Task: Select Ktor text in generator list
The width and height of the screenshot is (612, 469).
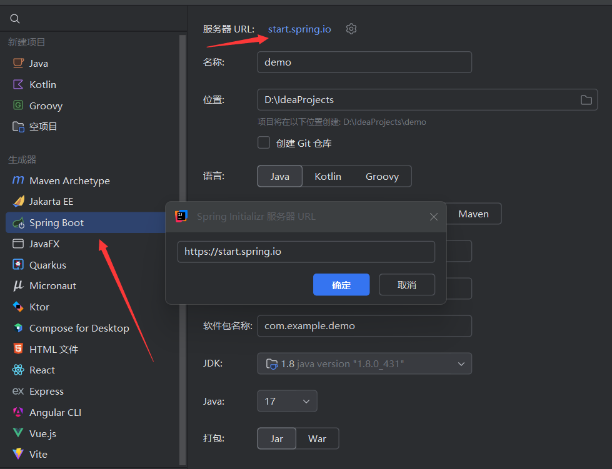Action: coord(39,307)
